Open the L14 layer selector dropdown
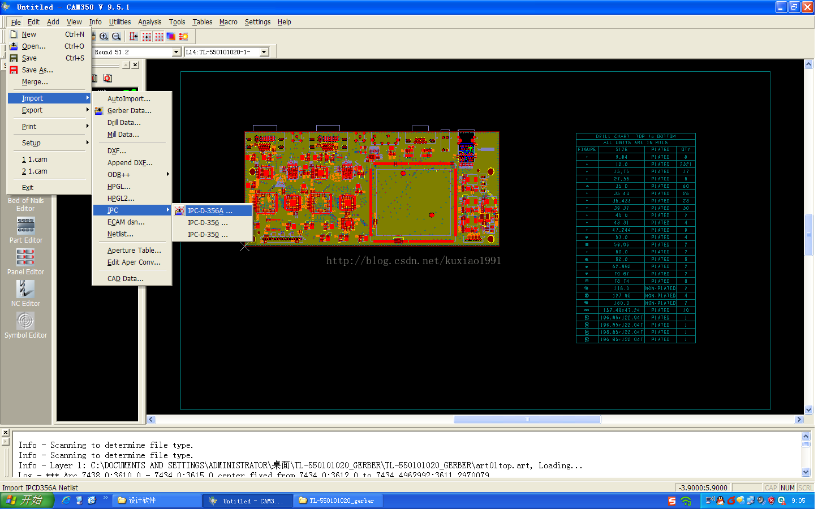This screenshot has height=509, width=818. (x=264, y=52)
